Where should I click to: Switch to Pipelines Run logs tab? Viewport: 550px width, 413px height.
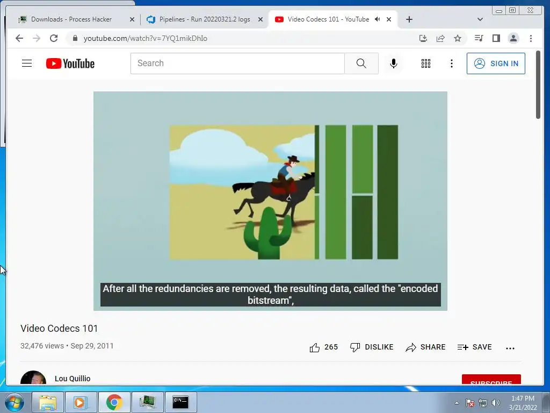[205, 19]
